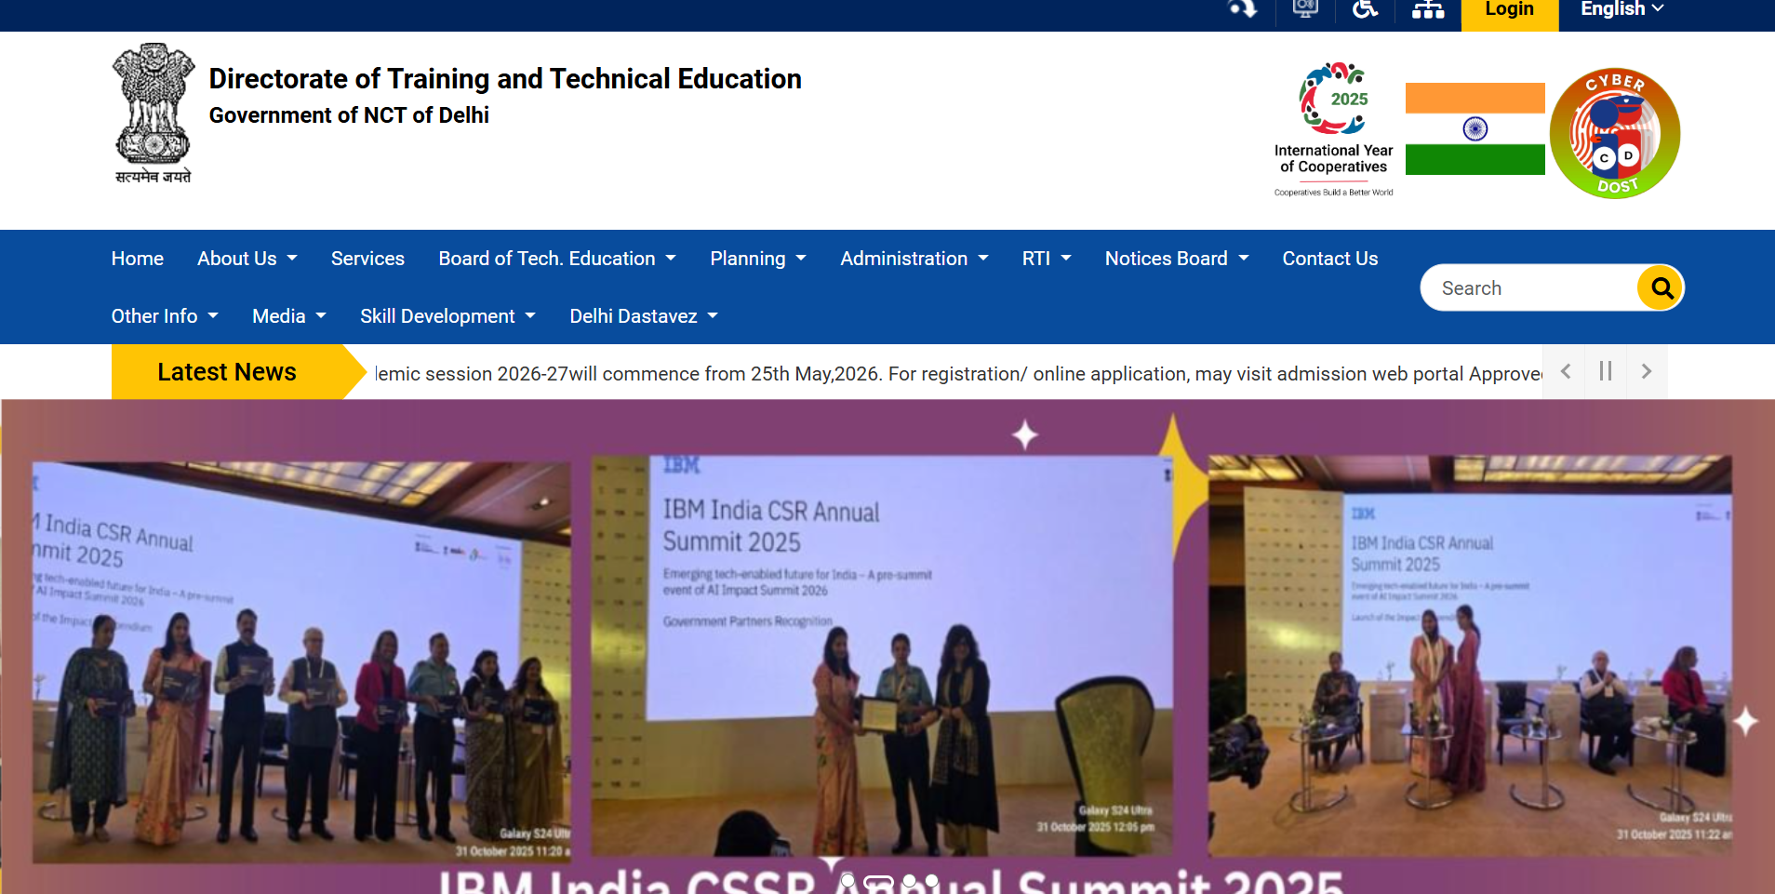
Task: Open the Cyber Dost logo
Action: [x=1615, y=132]
